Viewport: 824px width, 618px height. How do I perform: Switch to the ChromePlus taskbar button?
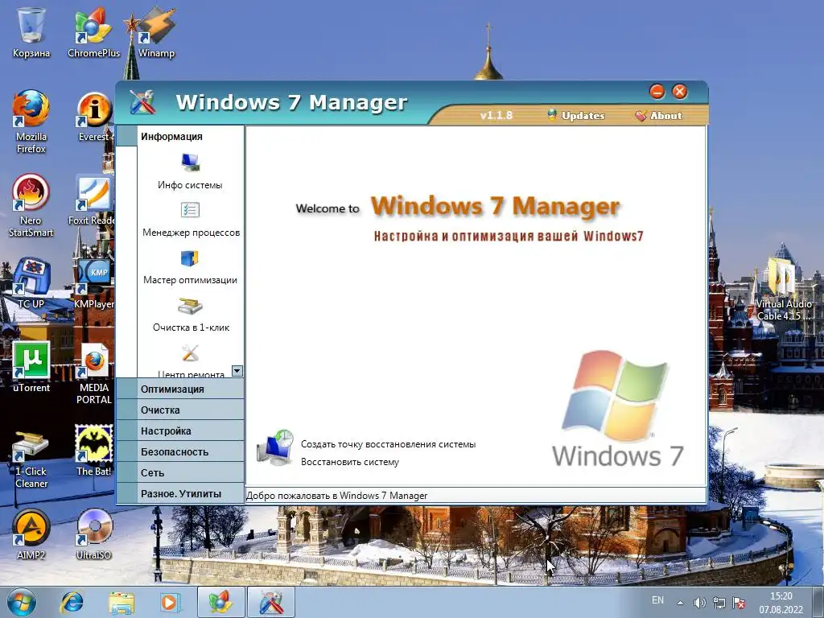click(221, 602)
